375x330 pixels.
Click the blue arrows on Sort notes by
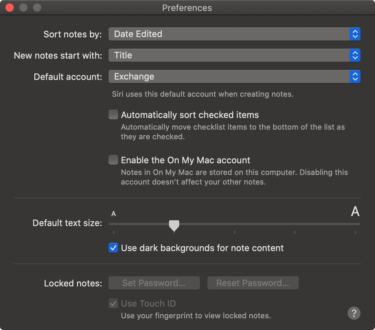pyautogui.click(x=355, y=34)
